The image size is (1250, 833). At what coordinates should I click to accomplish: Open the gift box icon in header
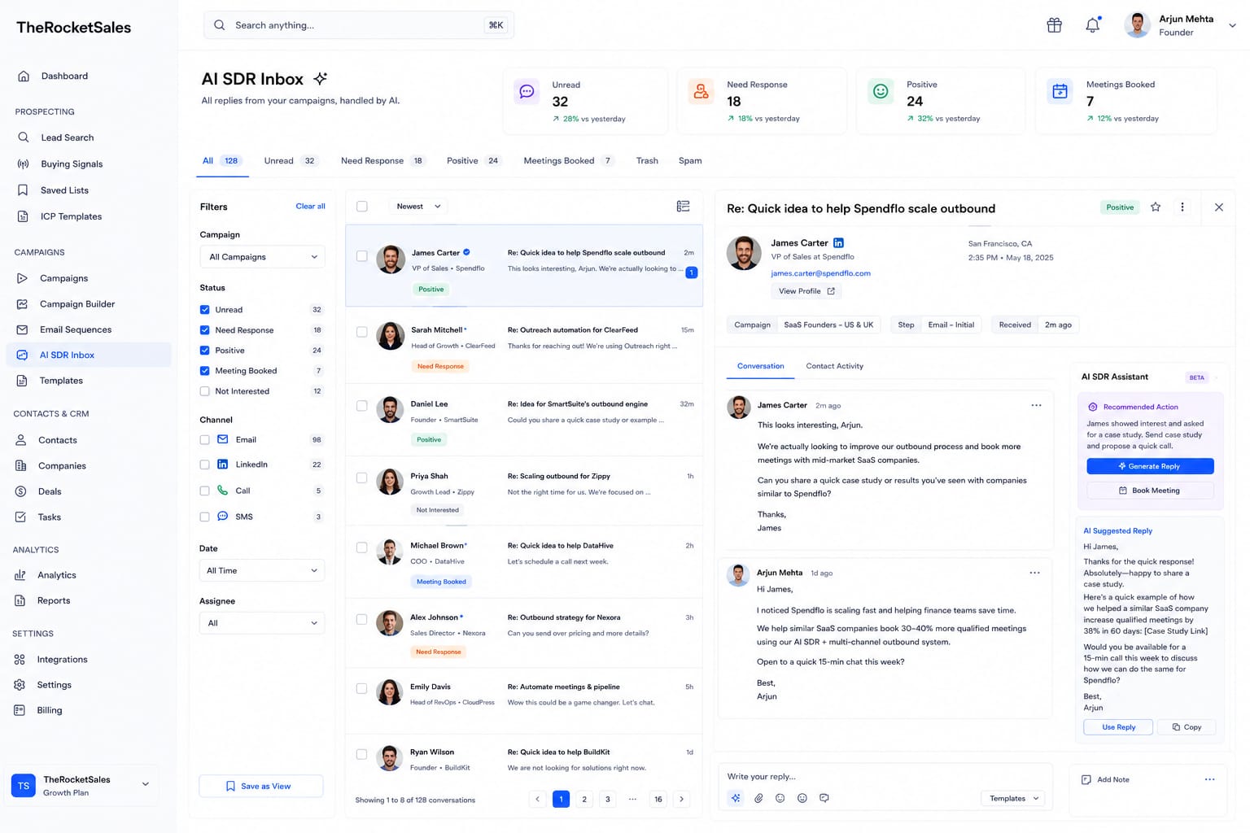pos(1054,25)
